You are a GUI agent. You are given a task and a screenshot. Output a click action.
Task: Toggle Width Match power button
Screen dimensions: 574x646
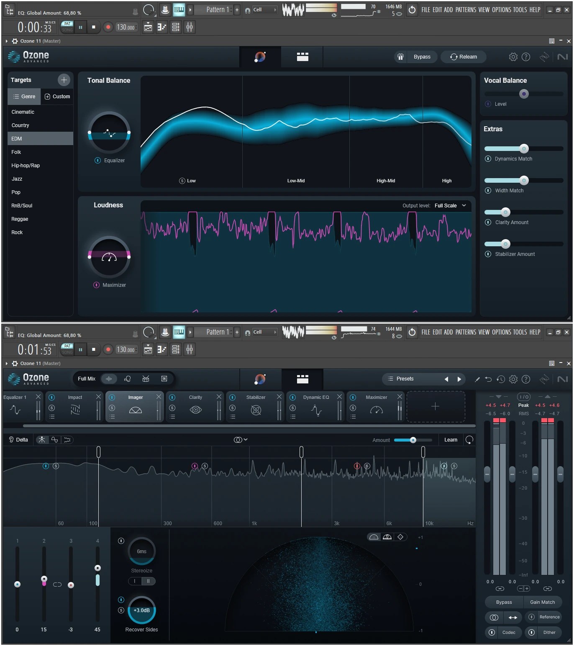point(488,191)
